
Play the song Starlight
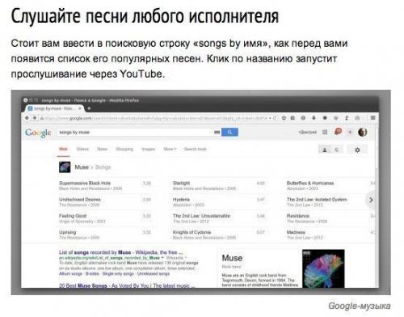tap(181, 183)
